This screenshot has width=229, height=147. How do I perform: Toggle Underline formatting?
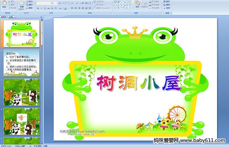45,8
